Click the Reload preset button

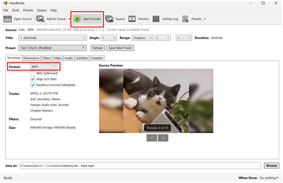pos(98,48)
